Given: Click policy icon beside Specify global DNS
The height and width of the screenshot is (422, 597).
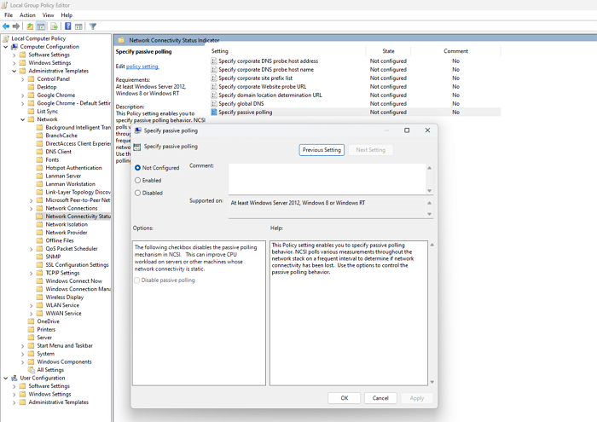Looking at the screenshot, I should point(214,103).
